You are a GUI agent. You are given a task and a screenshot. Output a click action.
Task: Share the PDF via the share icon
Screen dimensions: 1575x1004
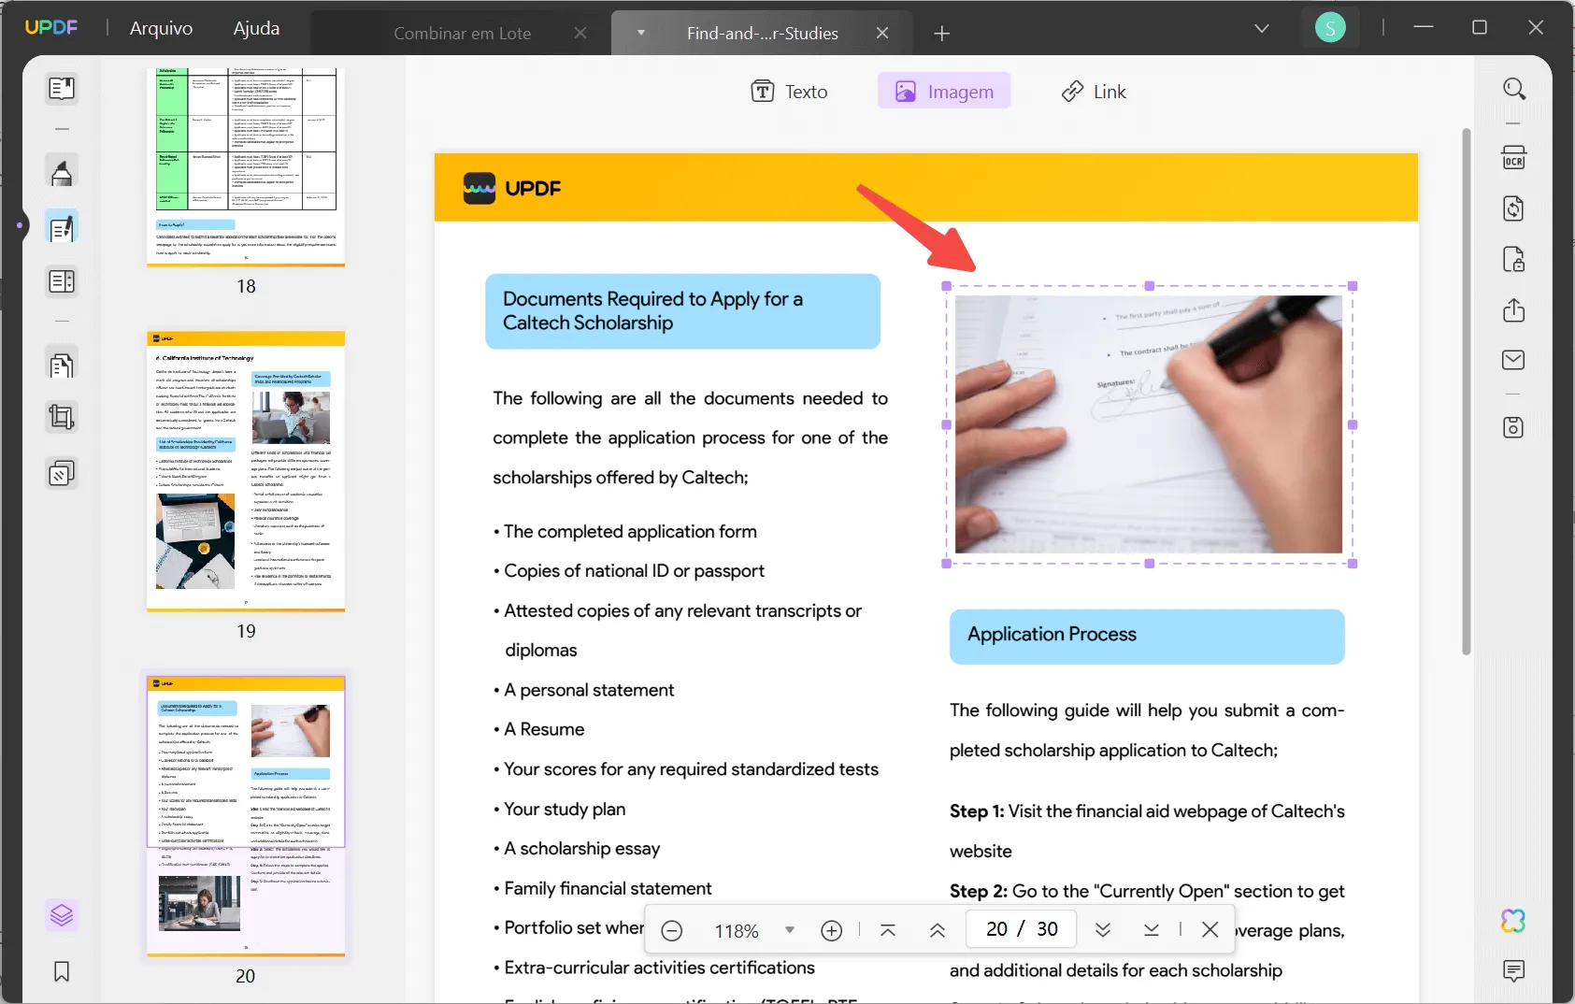click(x=1515, y=310)
